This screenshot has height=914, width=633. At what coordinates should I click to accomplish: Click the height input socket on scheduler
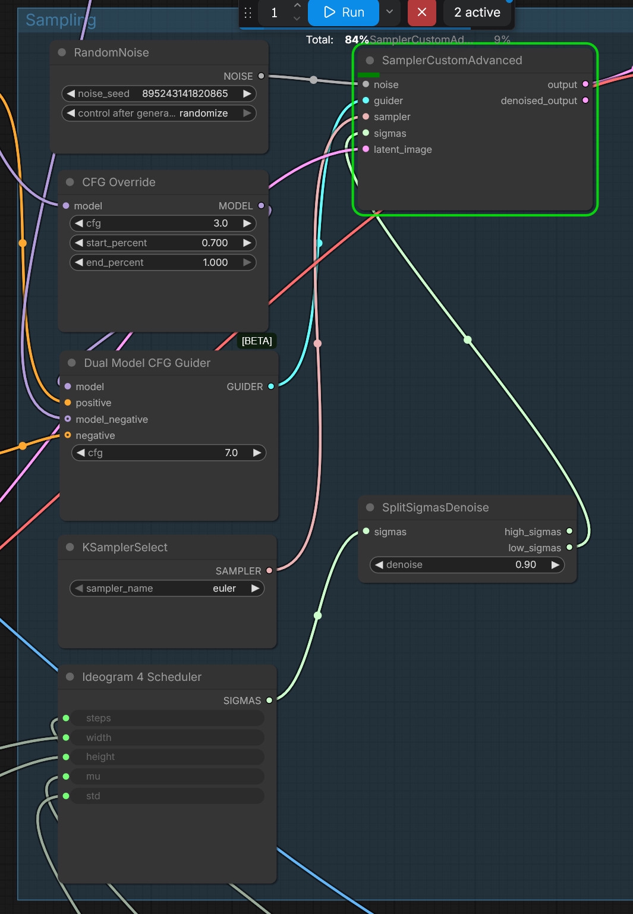pos(66,757)
